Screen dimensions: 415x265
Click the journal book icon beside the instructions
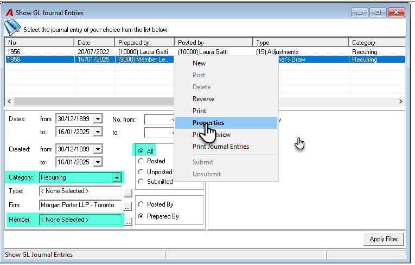tap(11, 27)
